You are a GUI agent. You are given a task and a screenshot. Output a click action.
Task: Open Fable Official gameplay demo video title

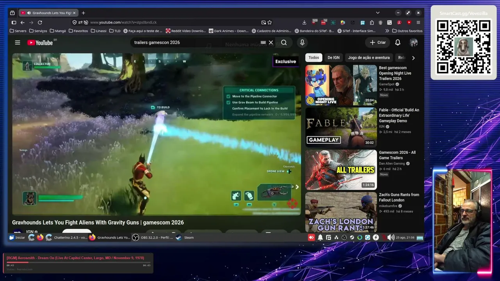[x=399, y=116]
